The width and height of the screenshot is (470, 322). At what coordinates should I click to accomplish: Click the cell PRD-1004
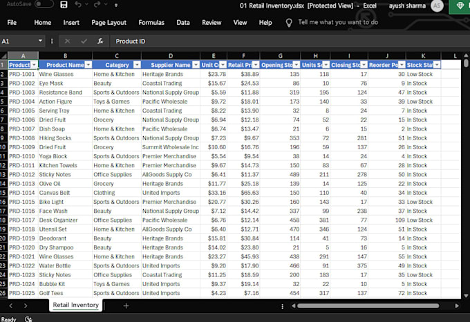[x=22, y=102]
